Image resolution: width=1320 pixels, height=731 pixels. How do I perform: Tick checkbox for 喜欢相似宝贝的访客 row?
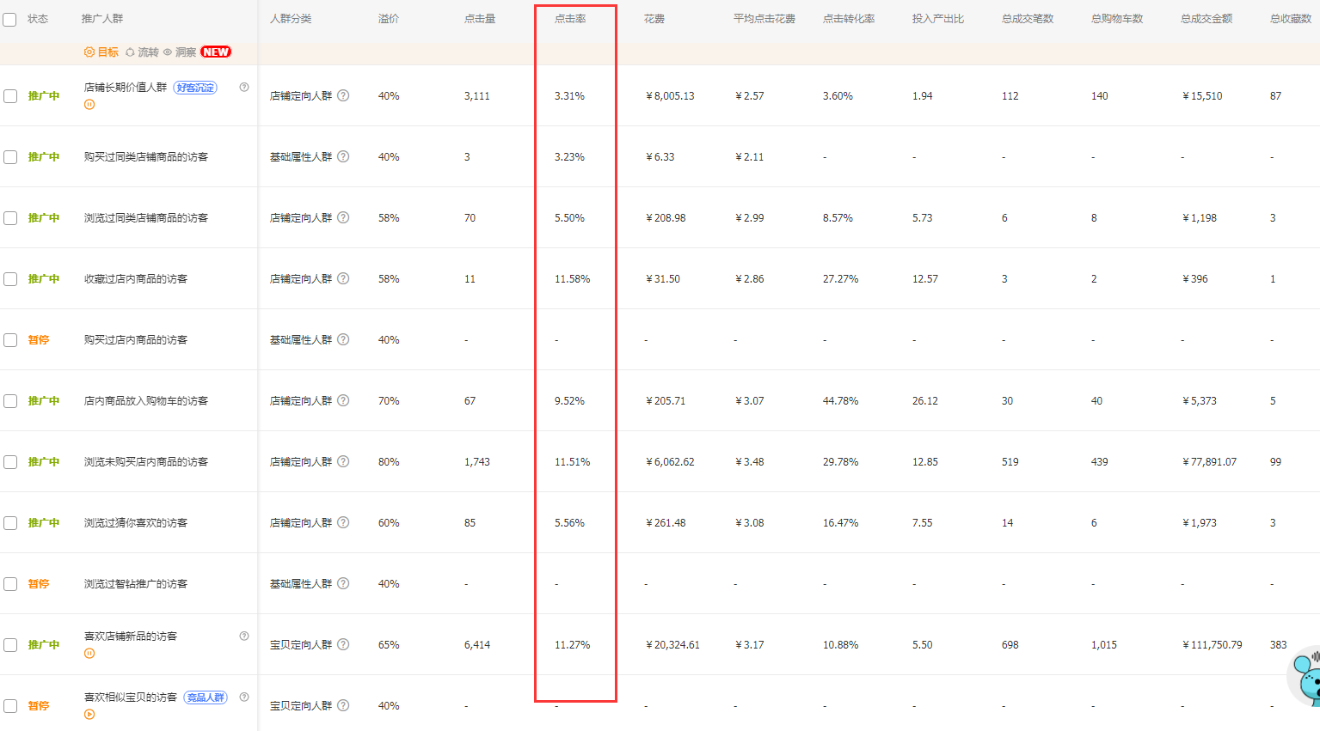click(10, 706)
